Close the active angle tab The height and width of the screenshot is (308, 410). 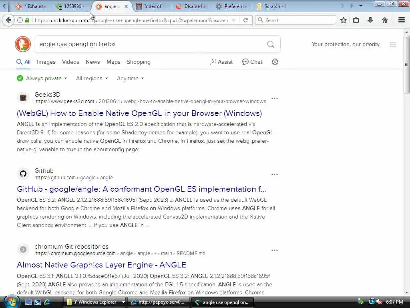(x=126, y=6)
